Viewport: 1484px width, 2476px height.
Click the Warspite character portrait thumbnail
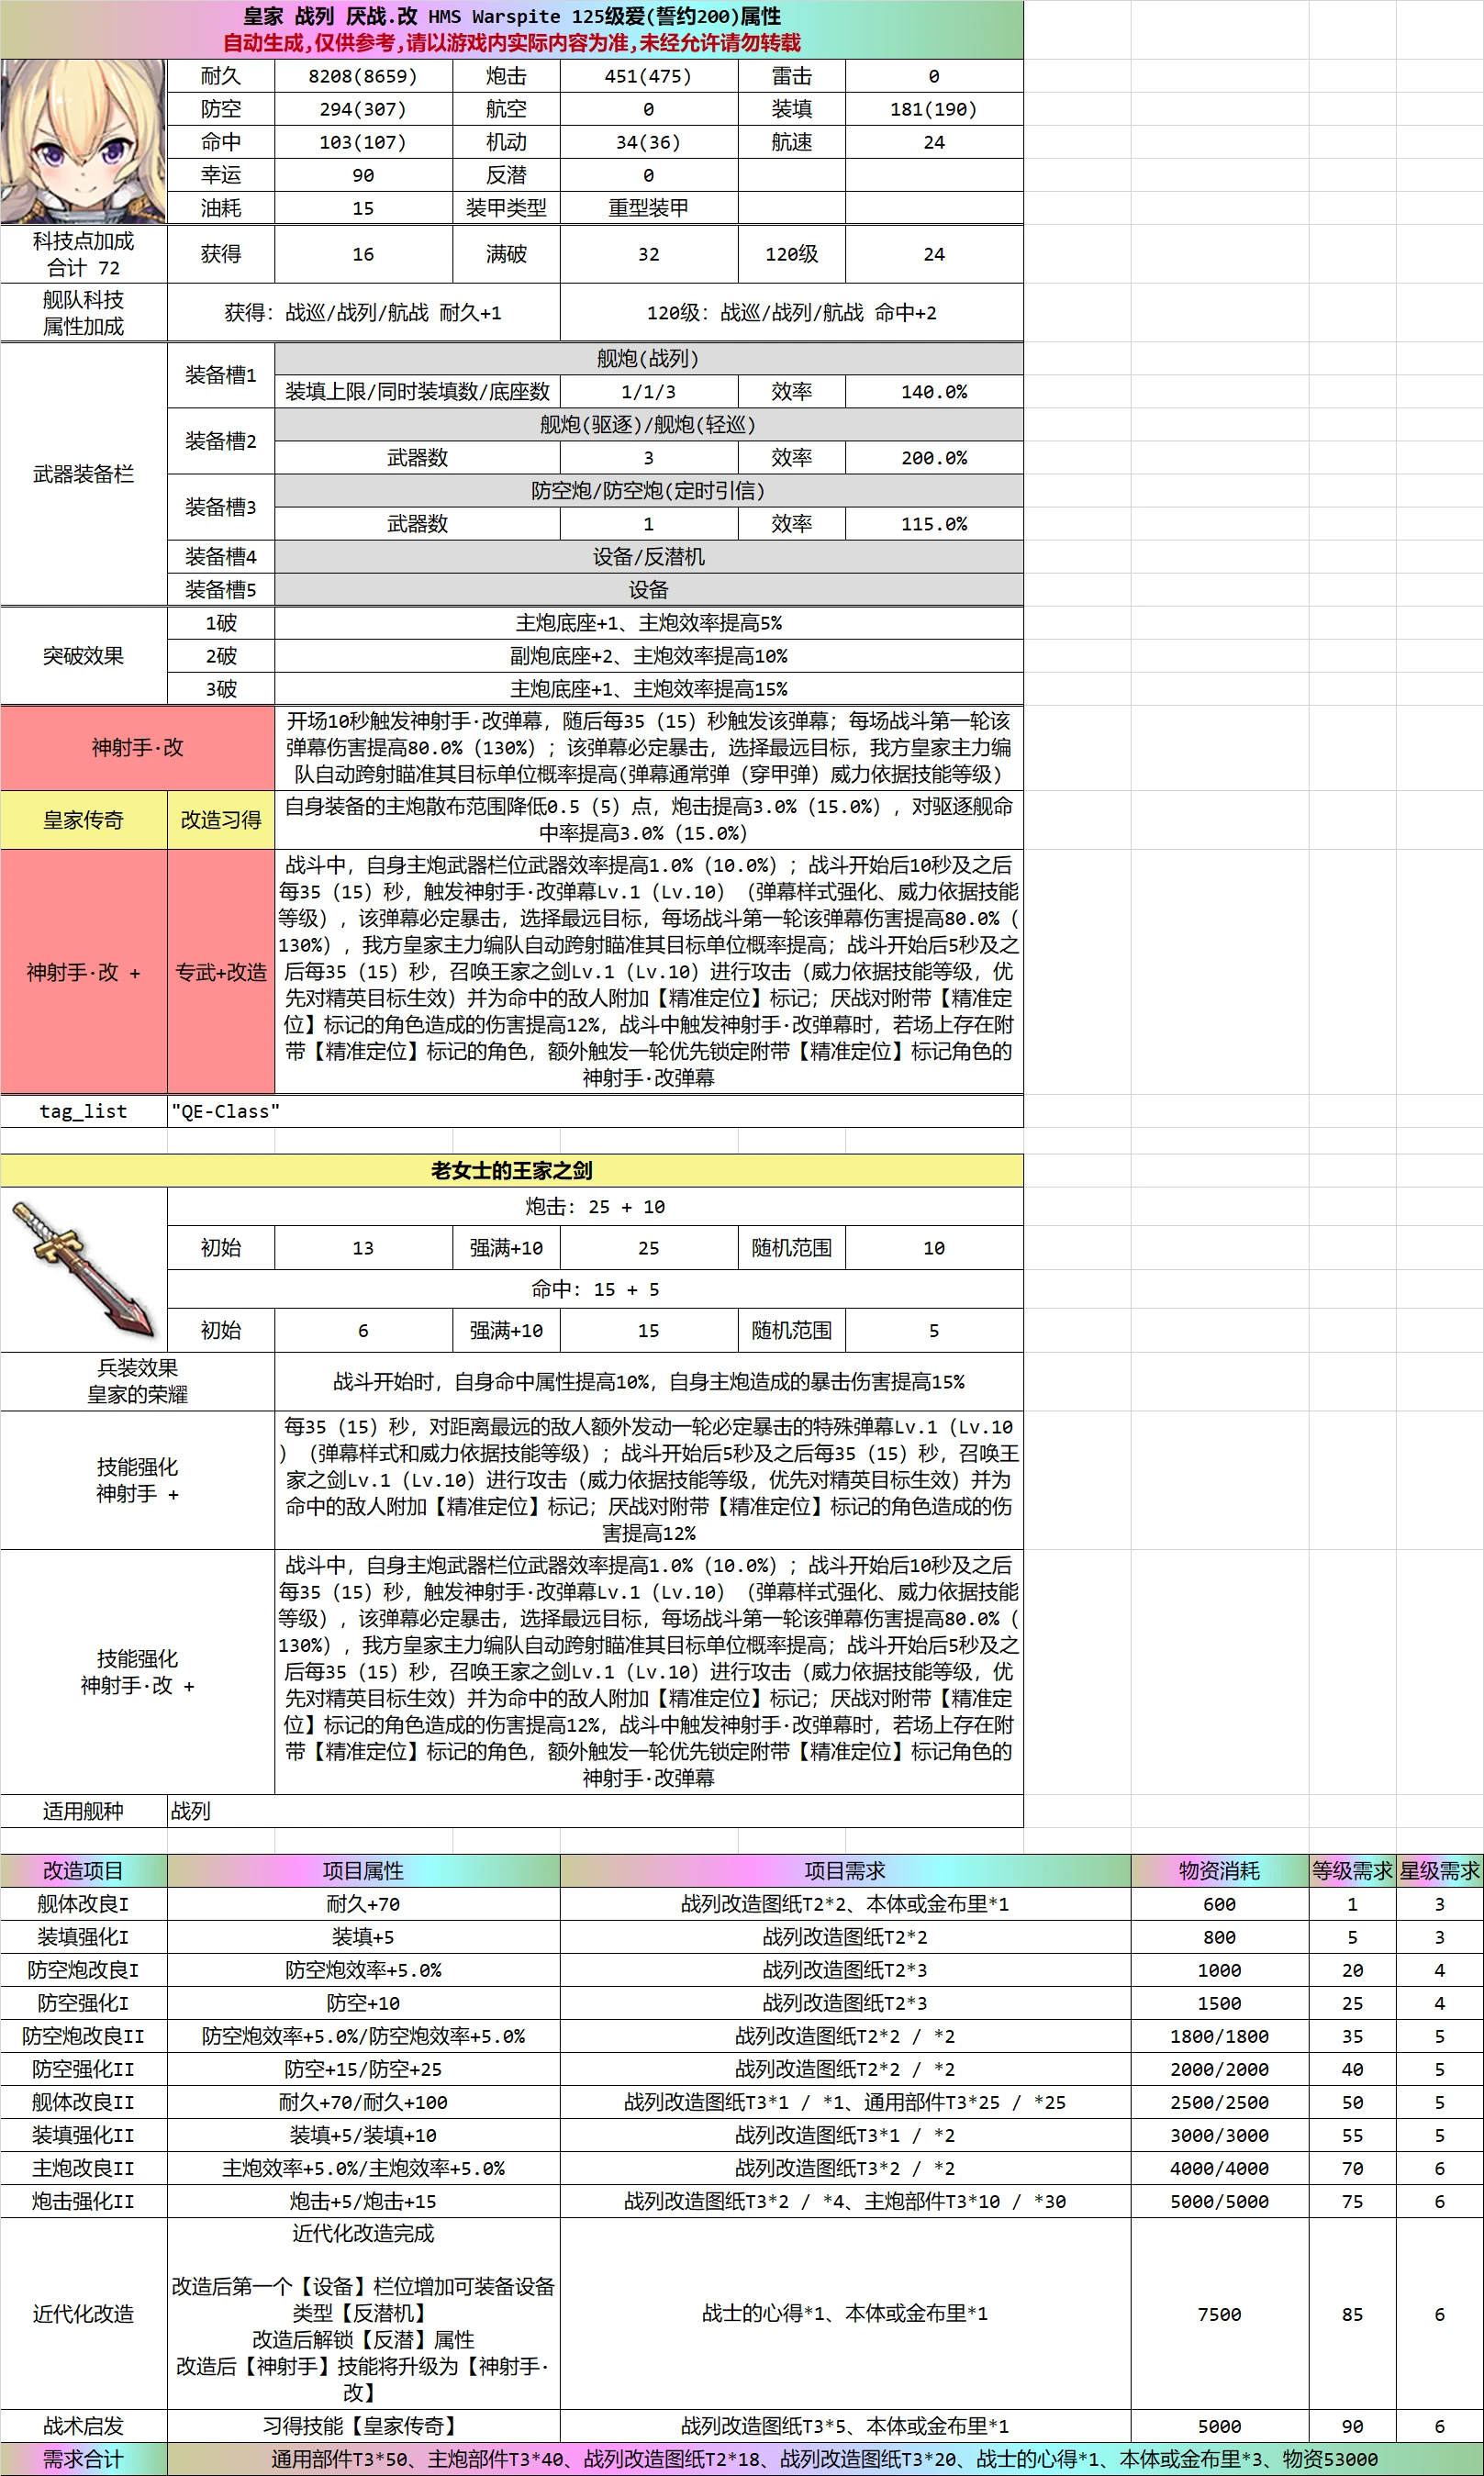[x=83, y=141]
